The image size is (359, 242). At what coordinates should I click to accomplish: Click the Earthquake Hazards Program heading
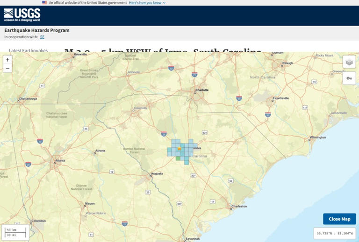point(37,30)
